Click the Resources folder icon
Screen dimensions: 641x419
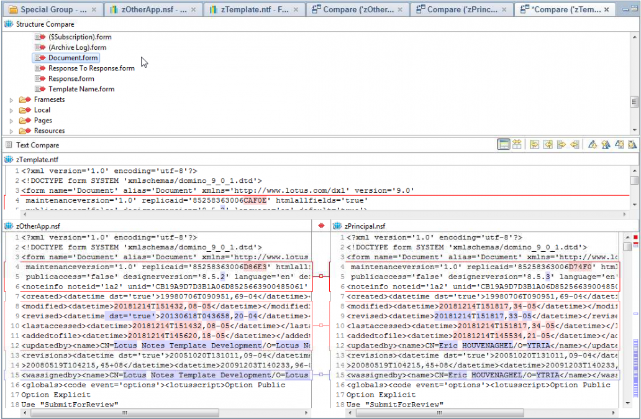click(x=25, y=131)
